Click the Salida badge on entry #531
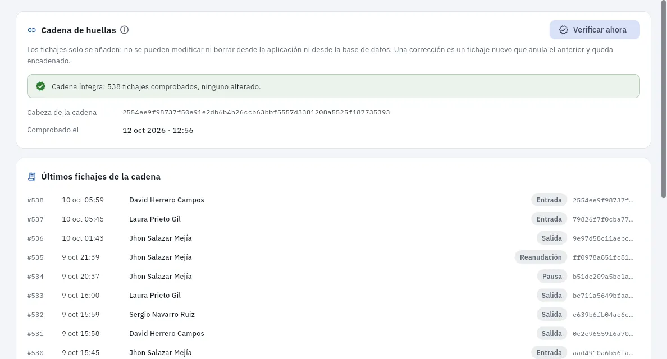 pyautogui.click(x=551, y=334)
